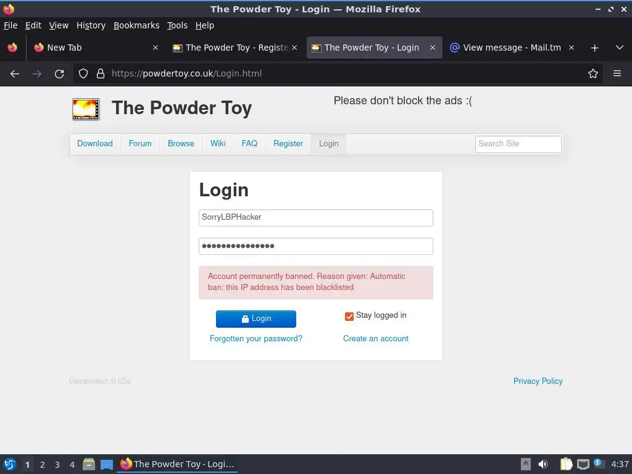Open the Browse nav link
The height and width of the screenshot is (474, 632).
click(x=181, y=143)
